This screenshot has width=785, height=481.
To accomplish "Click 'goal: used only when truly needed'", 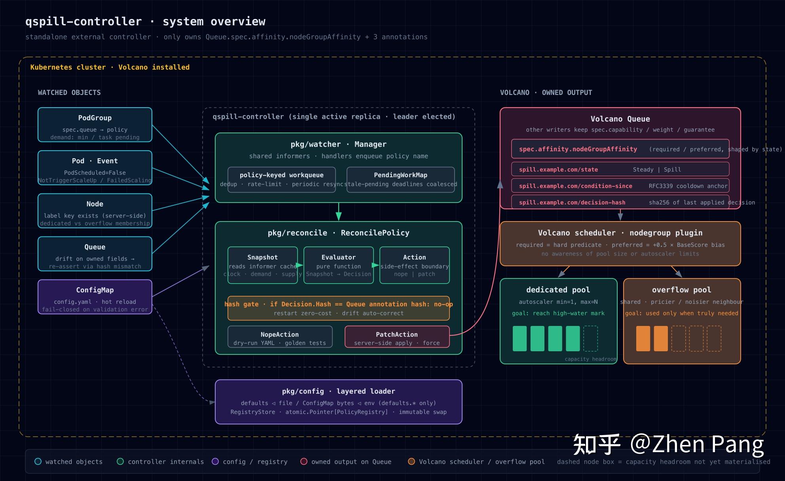I will tap(682, 313).
